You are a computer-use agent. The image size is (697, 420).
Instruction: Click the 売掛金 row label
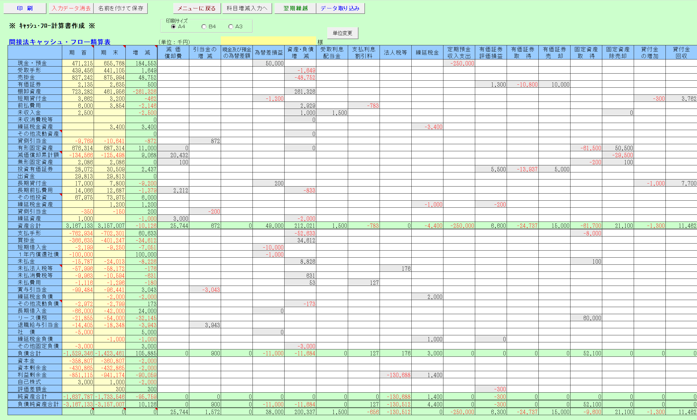[35, 77]
